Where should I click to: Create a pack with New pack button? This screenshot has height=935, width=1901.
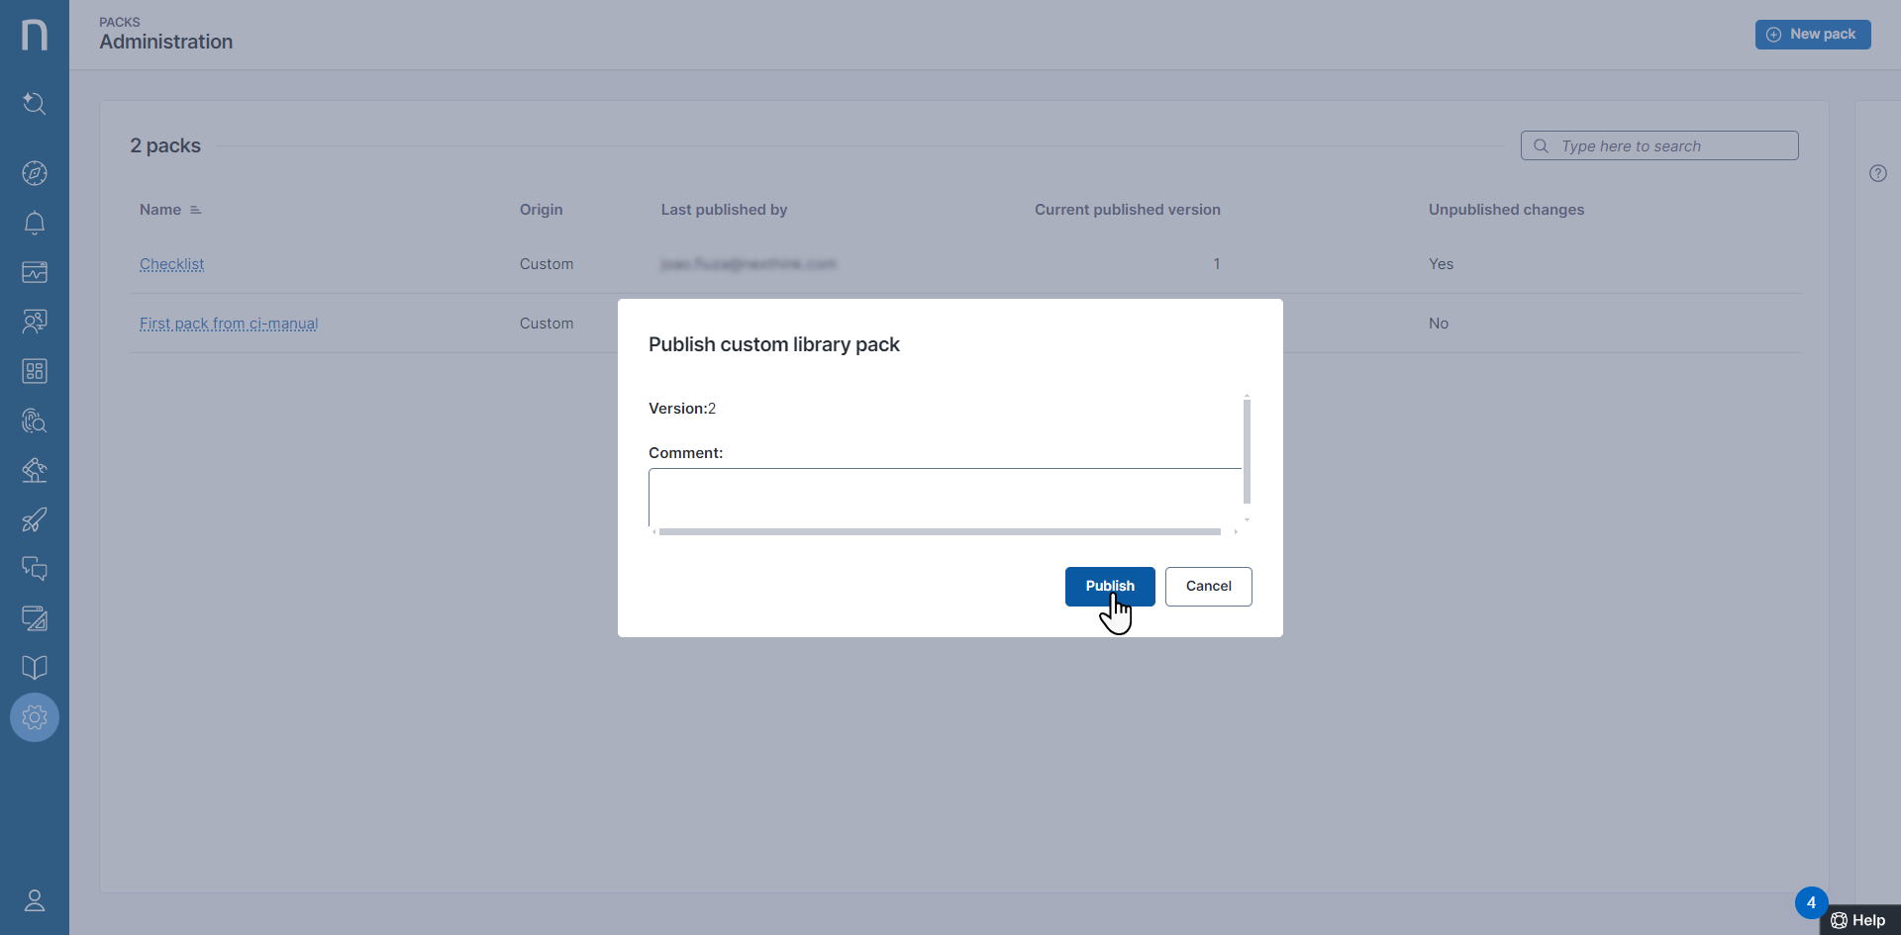pos(1812,35)
